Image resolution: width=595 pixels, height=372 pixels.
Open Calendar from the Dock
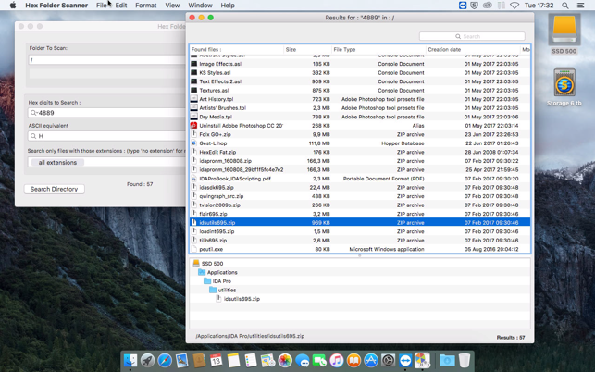216,360
